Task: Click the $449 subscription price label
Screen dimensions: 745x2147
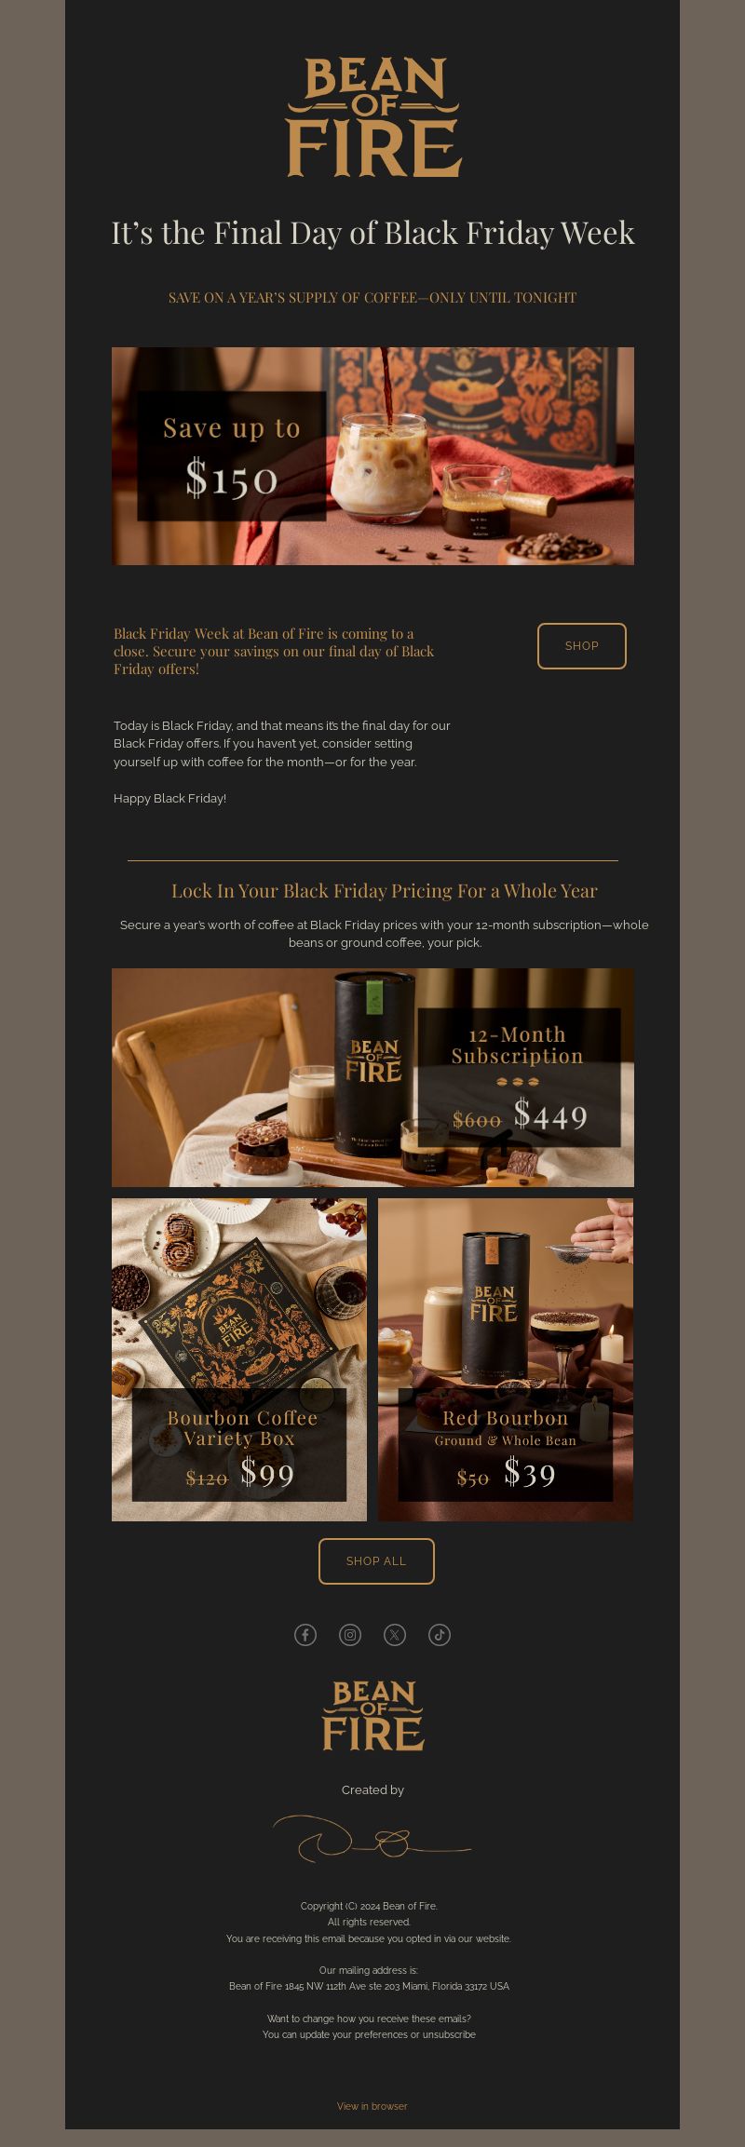Action: tap(550, 1114)
